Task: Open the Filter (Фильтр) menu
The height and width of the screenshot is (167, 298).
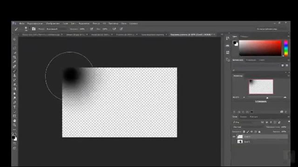Action: [x=96, y=24]
